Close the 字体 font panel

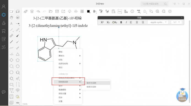(182, 18)
